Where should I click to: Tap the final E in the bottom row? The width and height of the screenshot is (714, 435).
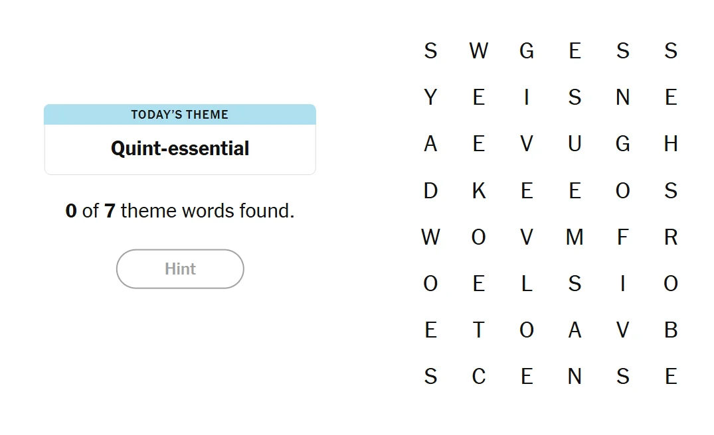[x=671, y=376]
